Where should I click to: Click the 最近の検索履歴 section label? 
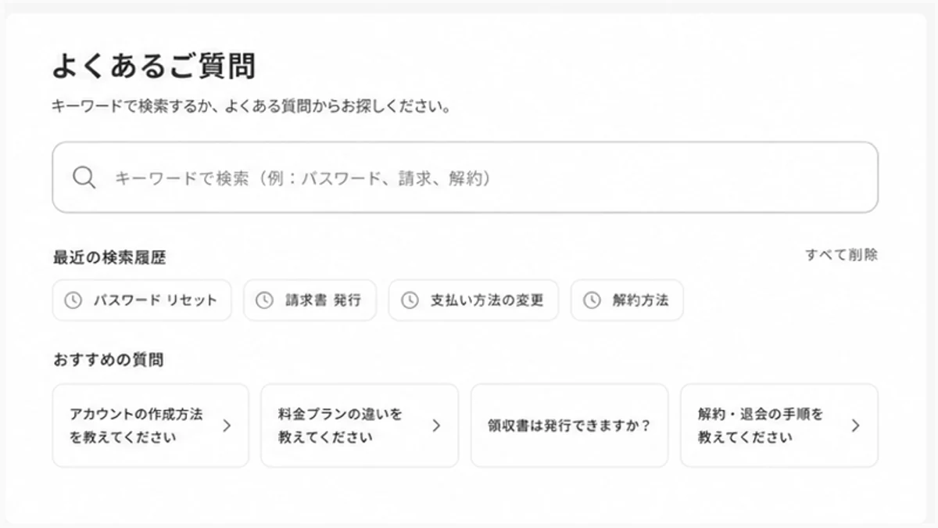coord(109,257)
